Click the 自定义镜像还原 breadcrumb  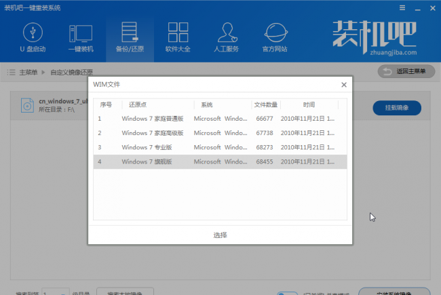71,73
